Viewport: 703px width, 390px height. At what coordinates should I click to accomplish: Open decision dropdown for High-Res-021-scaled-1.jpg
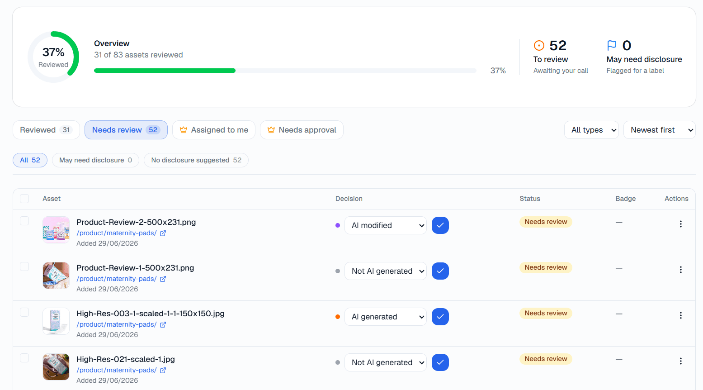(385, 362)
